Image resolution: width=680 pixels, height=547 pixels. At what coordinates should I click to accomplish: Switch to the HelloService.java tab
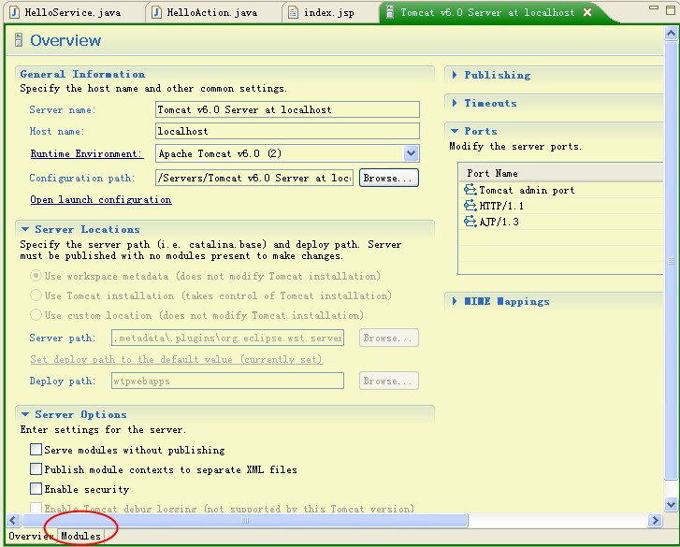click(x=72, y=12)
